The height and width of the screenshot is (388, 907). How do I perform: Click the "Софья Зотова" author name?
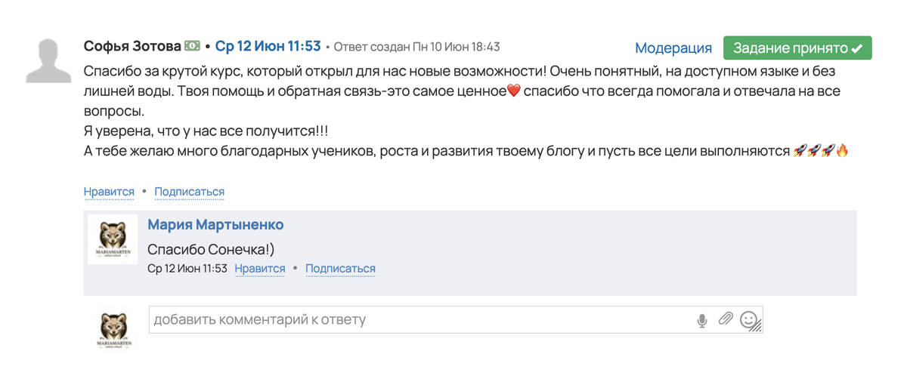coord(132,47)
